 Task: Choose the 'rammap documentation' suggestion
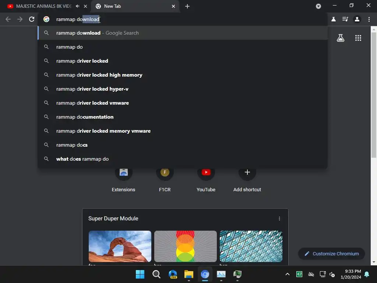183,117
